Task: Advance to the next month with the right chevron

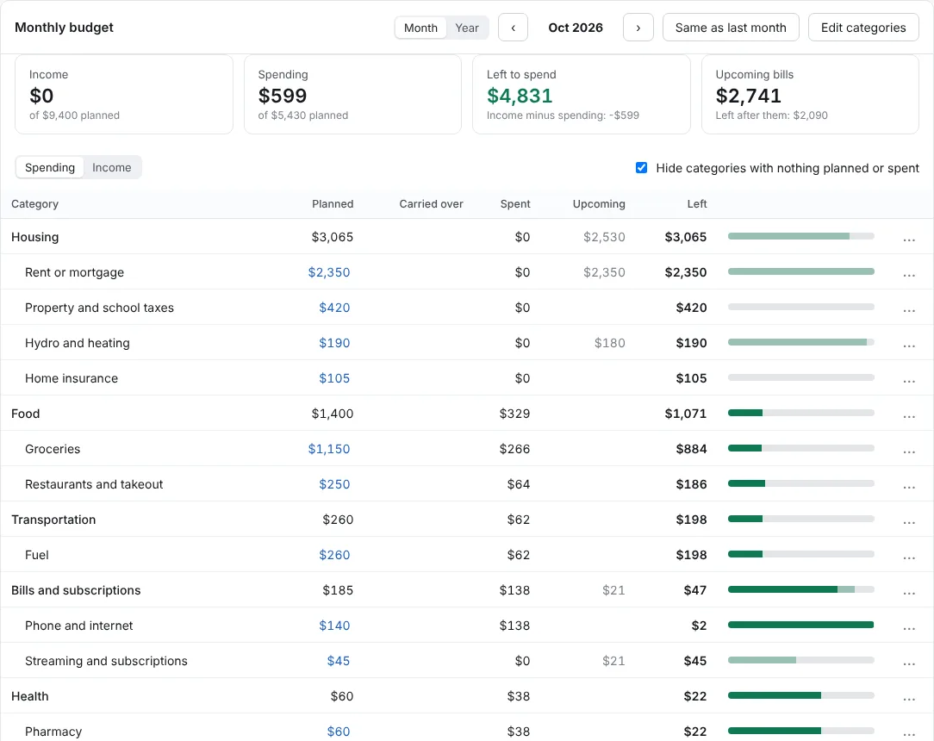Action: point(638,28)
